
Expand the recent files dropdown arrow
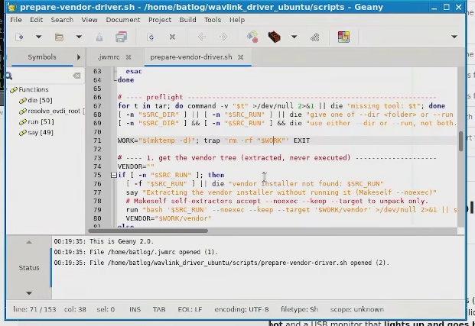[79, 37]
